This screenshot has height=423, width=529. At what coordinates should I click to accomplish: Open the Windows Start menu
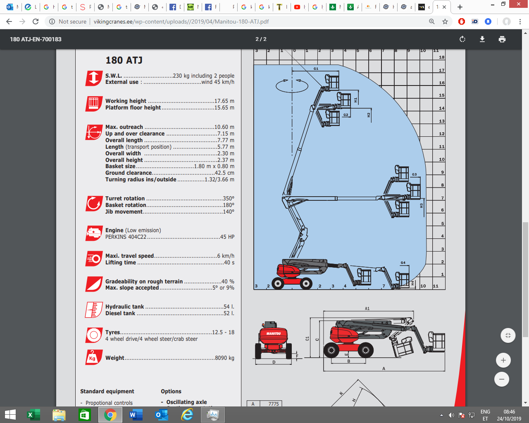[10, 415]
